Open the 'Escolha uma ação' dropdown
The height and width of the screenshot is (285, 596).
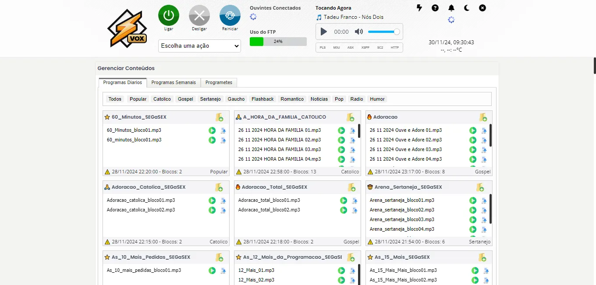[199, 46]
